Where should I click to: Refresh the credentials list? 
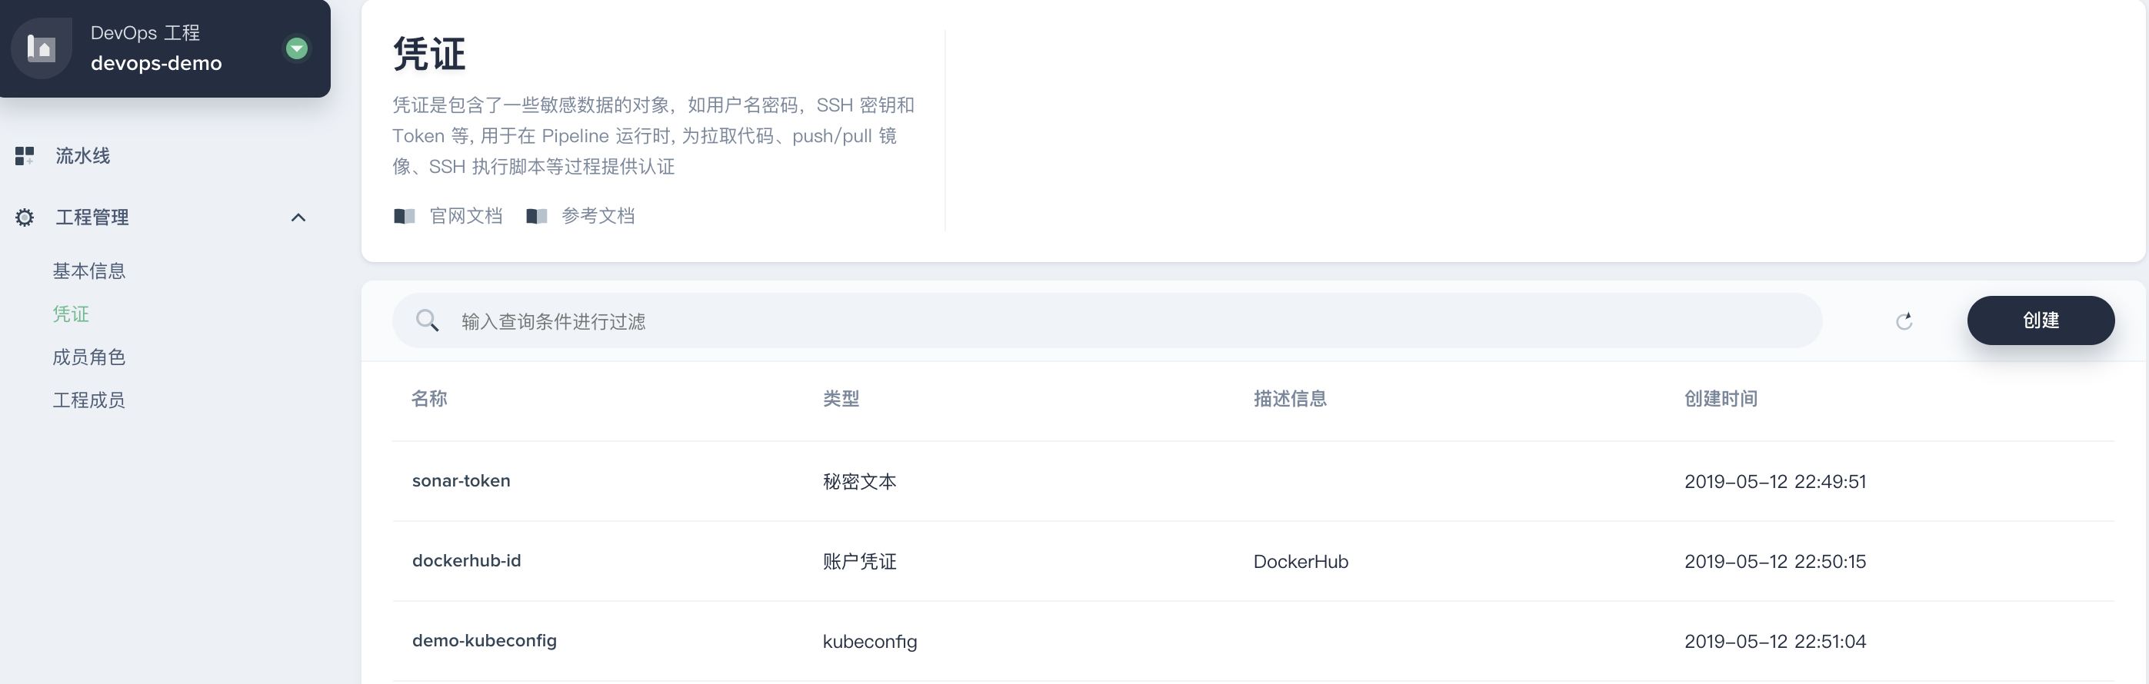[1904, 320]
